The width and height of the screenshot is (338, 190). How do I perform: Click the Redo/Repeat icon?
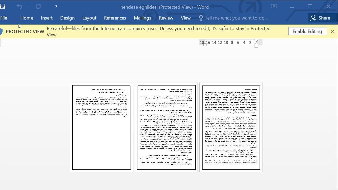point(38,6)
